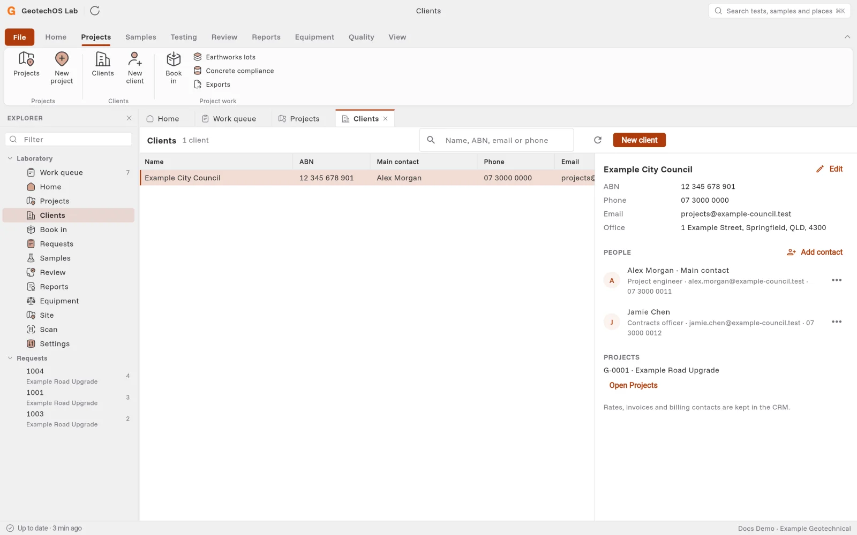Select the Example City Council table row
Image resolution: width=857 pixels, height=535 pixels.
coord(367,178)
